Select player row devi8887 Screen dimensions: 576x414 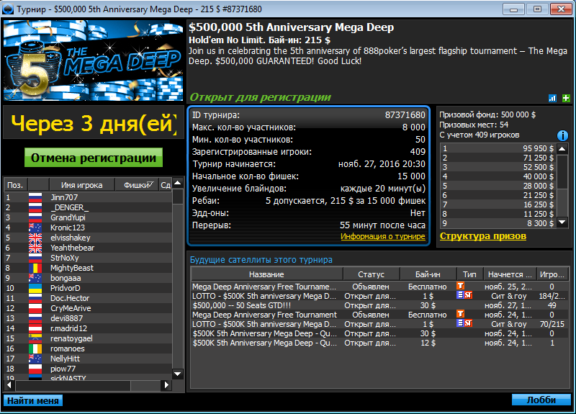pyautogui.click(x=88, y=318)
